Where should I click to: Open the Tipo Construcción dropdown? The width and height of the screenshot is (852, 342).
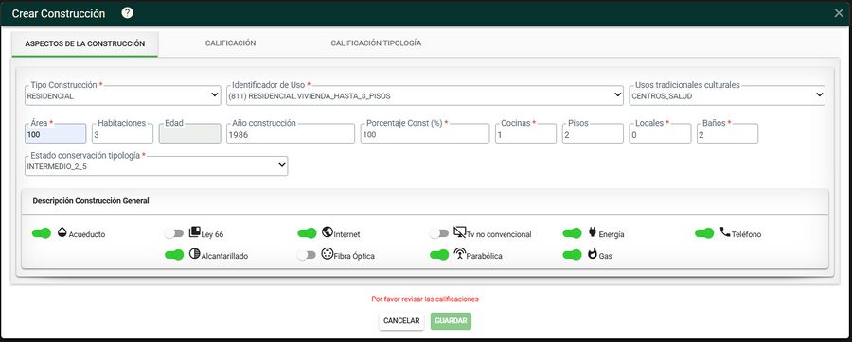click(123, 95)
